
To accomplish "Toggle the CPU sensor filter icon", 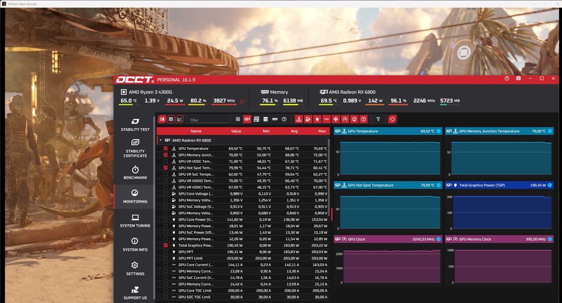I will (238, 119).
